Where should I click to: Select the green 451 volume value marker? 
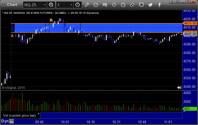pos(190,109)
